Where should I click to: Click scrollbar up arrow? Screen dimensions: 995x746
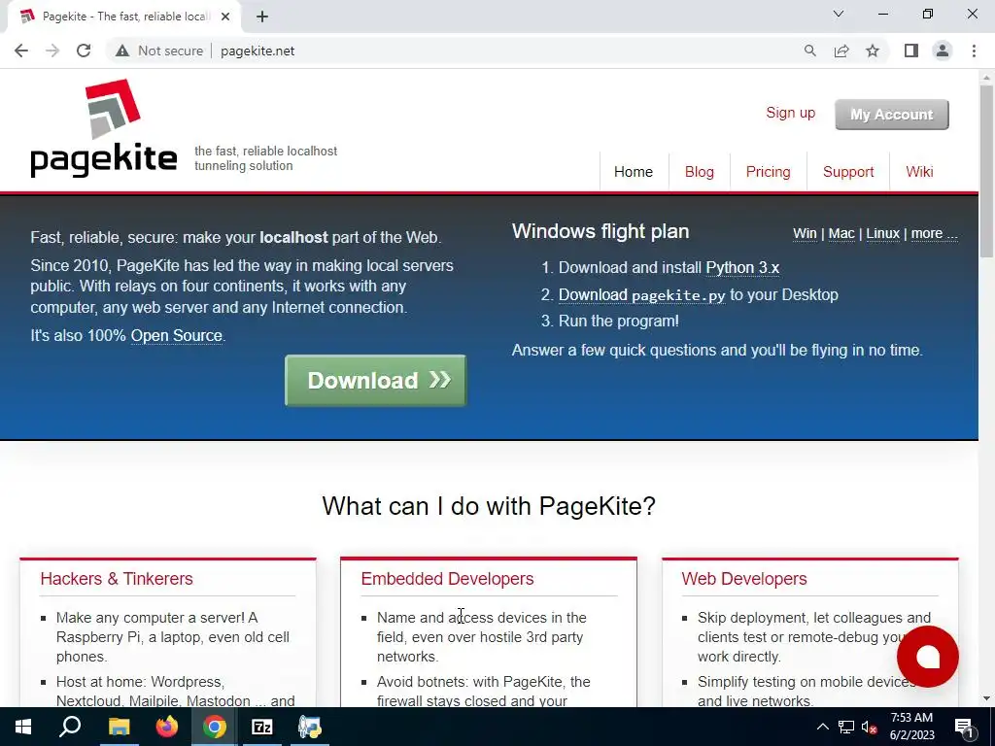tap(987, 78)
